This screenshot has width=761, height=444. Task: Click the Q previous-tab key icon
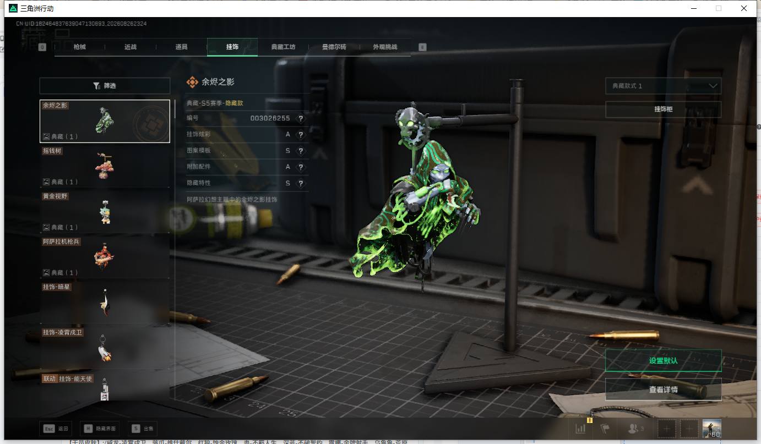click(42, 47)
